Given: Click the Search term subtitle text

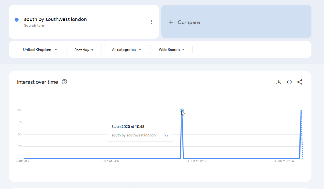Looking at the screenshot, I should click(x=35, y=26).
